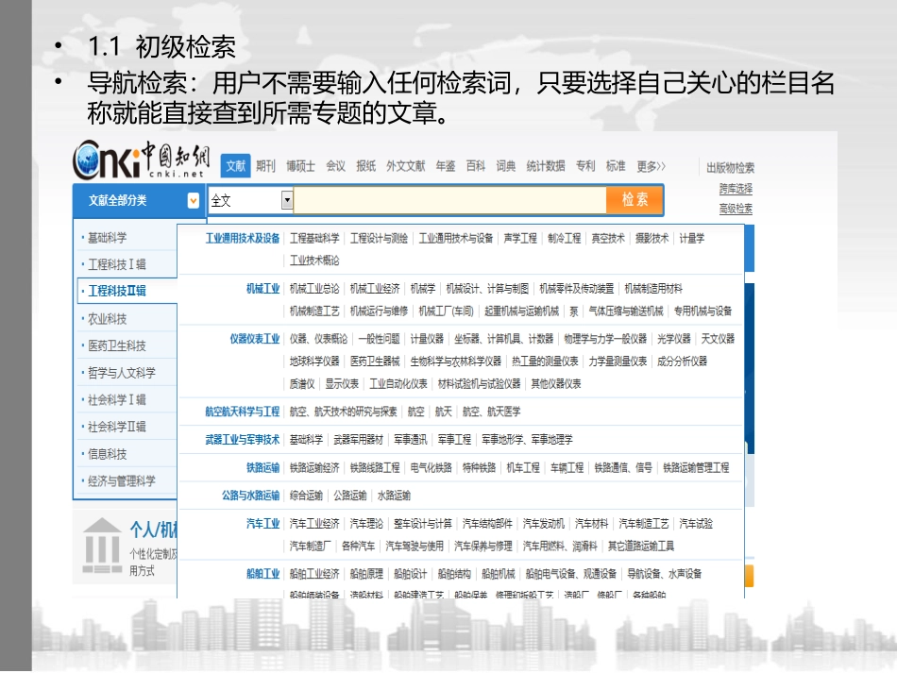Open the 工业通用技术及设备 heading link
This screenshot has width=897, height=673.
243,239
